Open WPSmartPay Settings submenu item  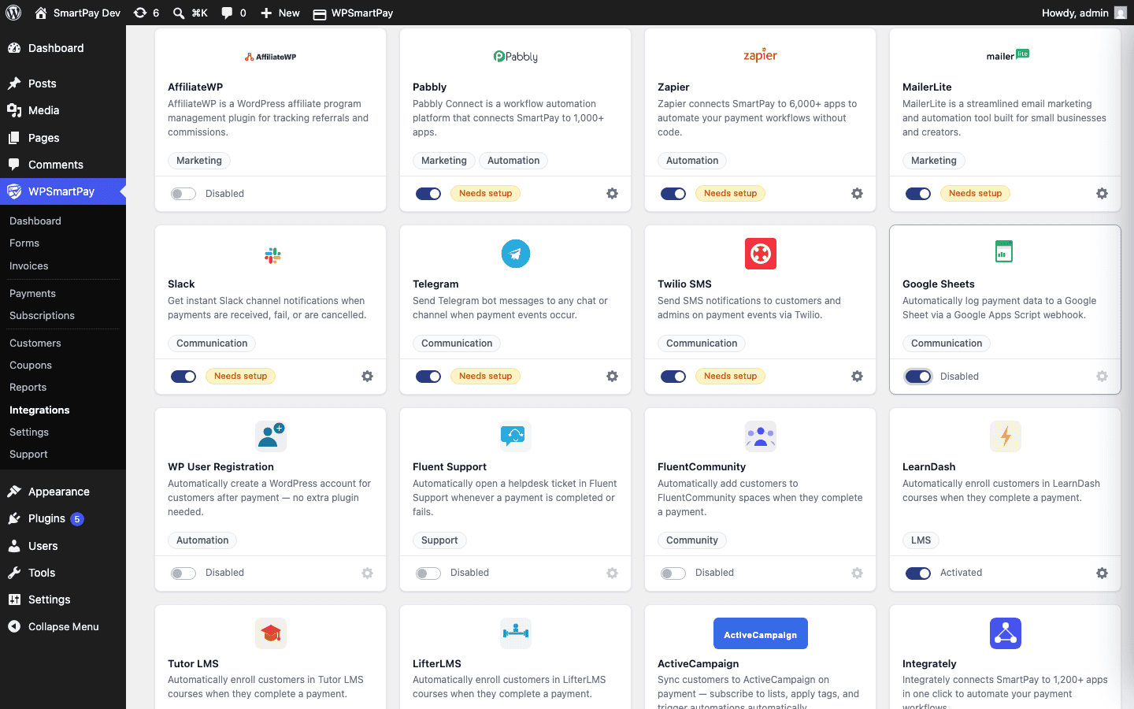(29, 432)
